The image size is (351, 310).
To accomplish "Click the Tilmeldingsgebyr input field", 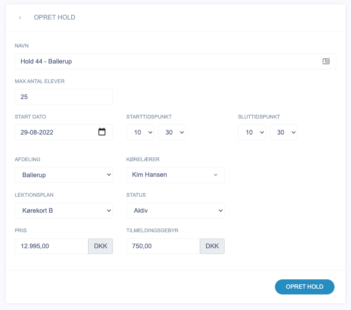I will [x=163, y=246].
